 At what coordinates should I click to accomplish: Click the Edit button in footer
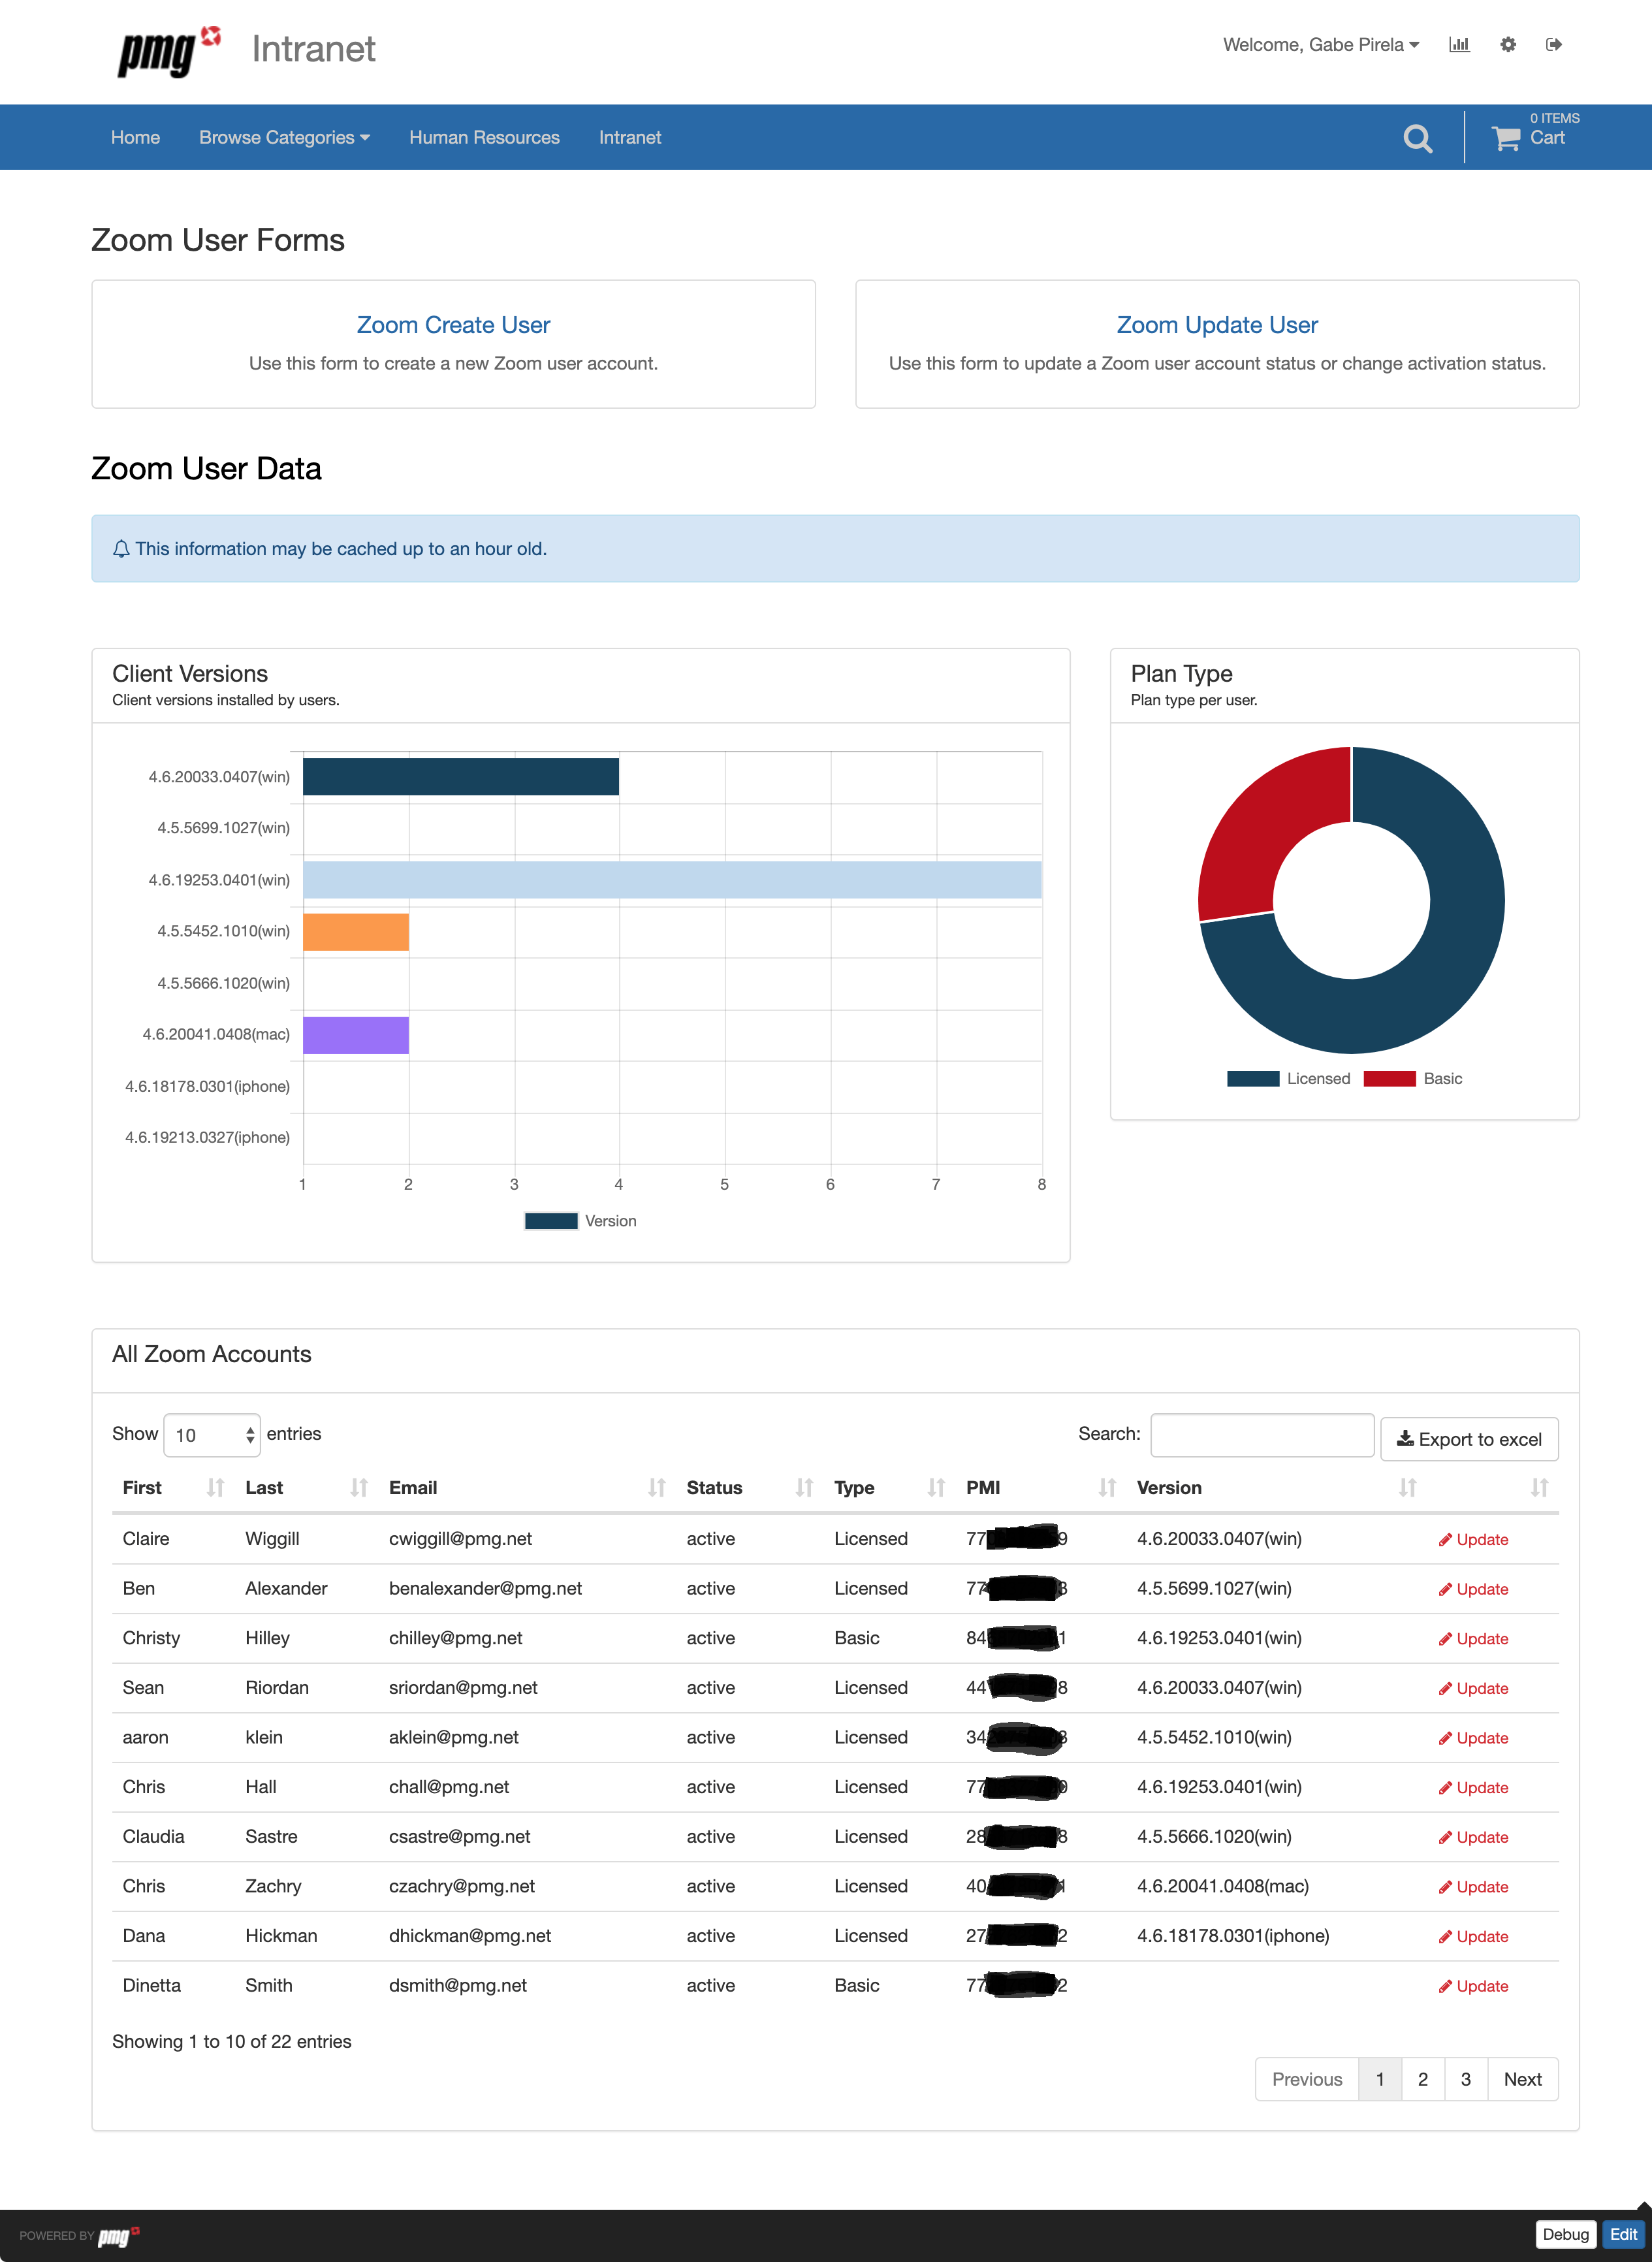coord(1623,2234)
